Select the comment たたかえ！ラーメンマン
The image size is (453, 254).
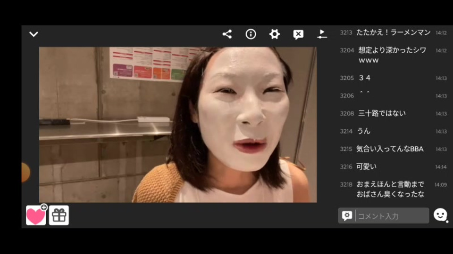pos(394,32)
